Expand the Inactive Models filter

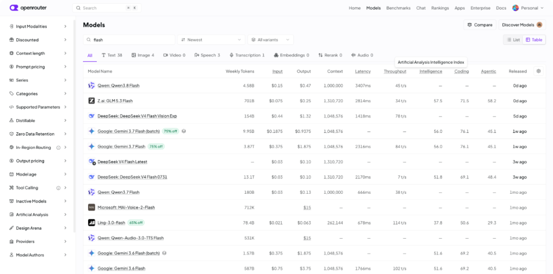(x=38, y=201)
